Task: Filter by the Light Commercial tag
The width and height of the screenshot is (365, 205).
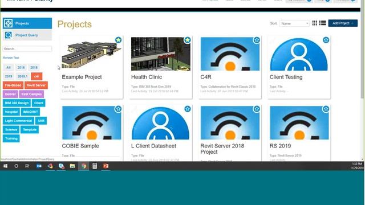Action: coord(18,121)
